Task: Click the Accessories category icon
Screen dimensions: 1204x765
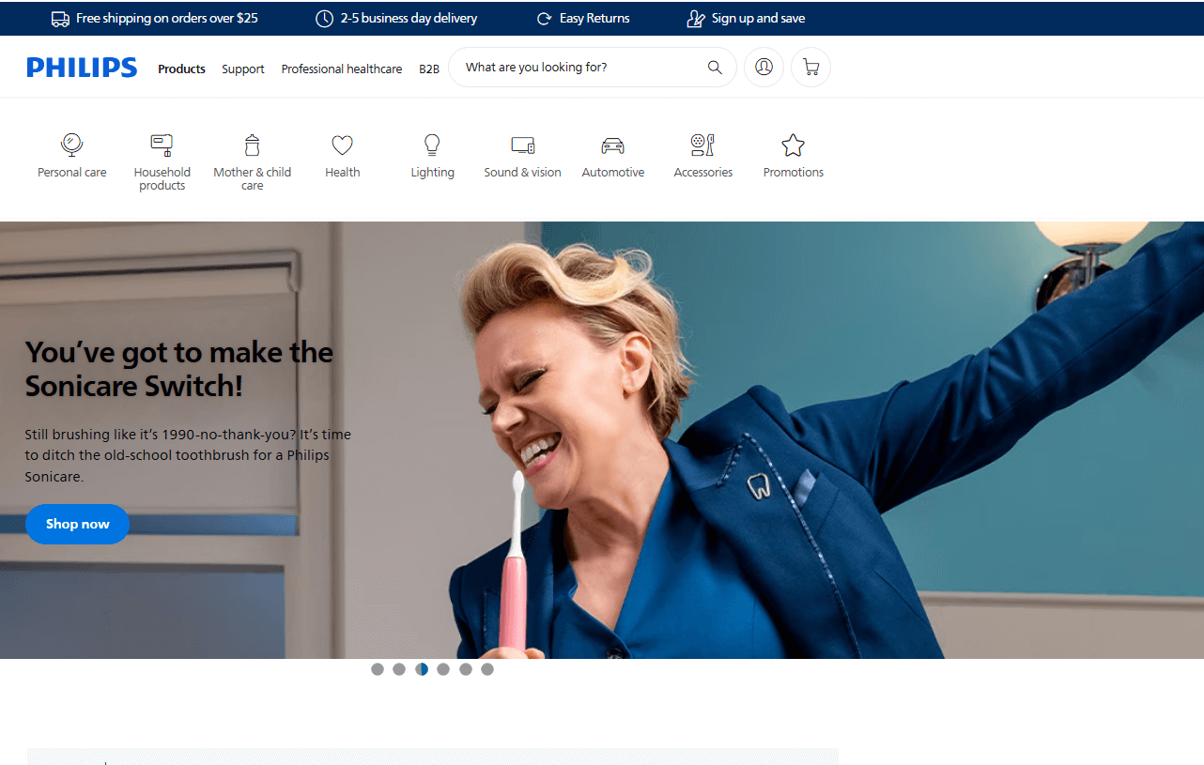Action: [702, 145]
